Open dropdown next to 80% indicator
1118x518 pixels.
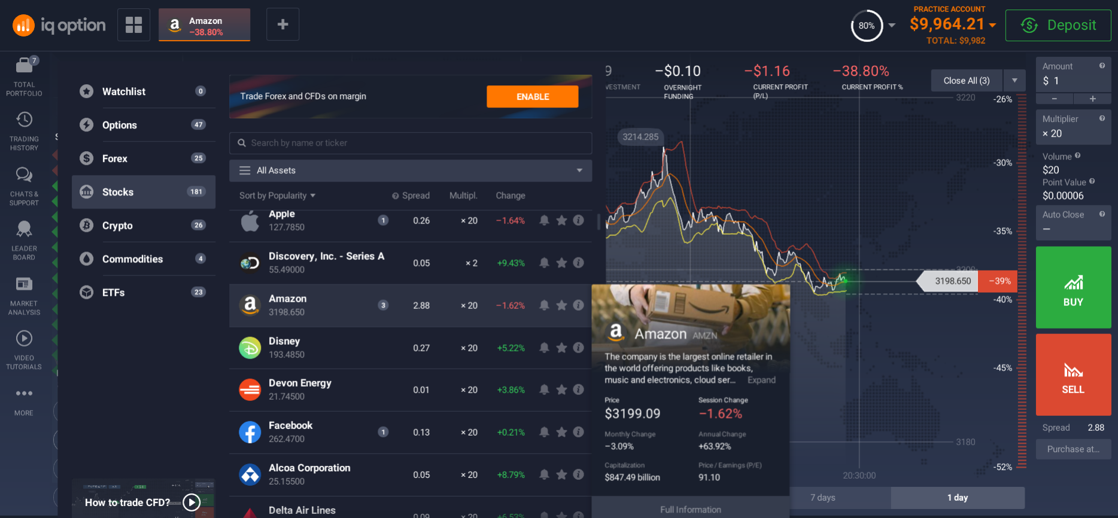click(892, 25)
